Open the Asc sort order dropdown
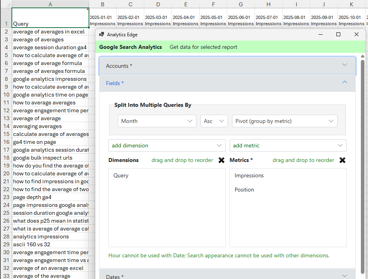Viewport: 368px width, 279px height. pyautogui.click(x=214, y=121)
